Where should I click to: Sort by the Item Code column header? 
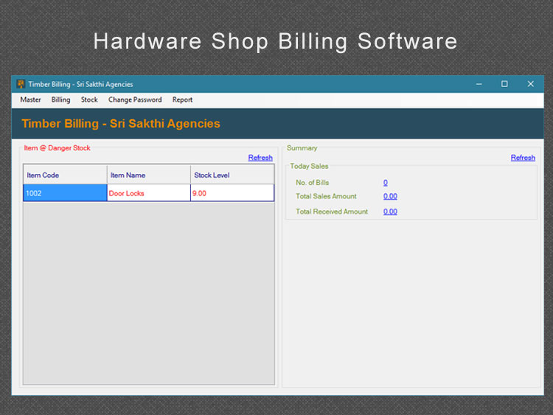[65, 175]
